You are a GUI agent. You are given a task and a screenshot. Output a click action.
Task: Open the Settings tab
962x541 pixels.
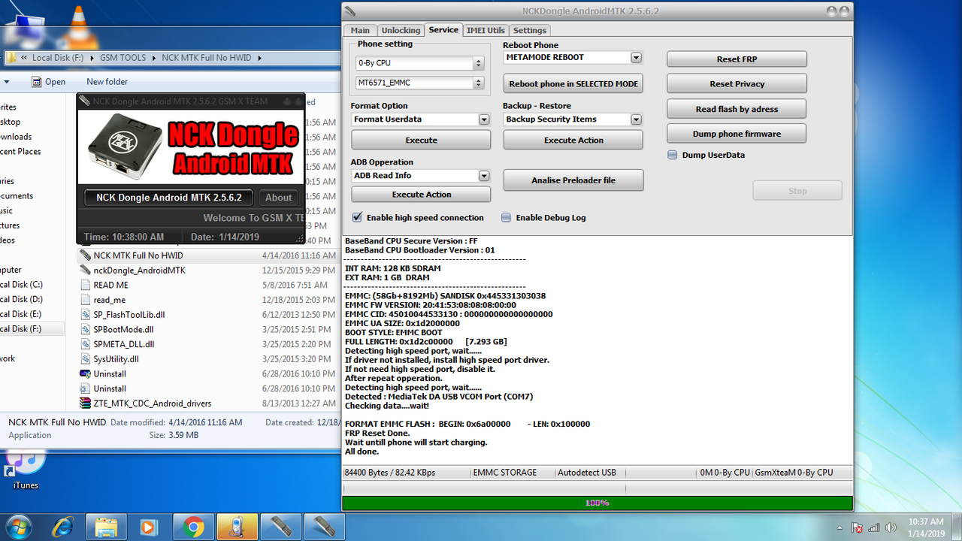point(530,30)
